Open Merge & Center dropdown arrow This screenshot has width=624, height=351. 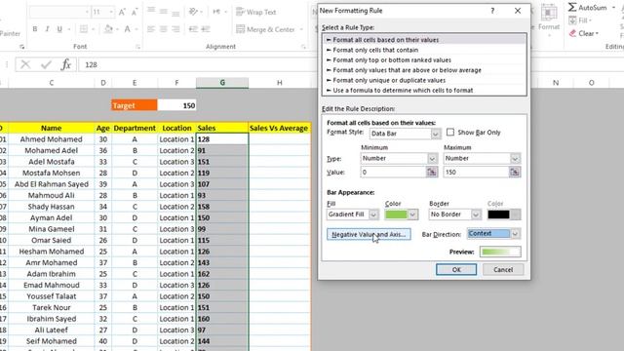click(301, 29)
